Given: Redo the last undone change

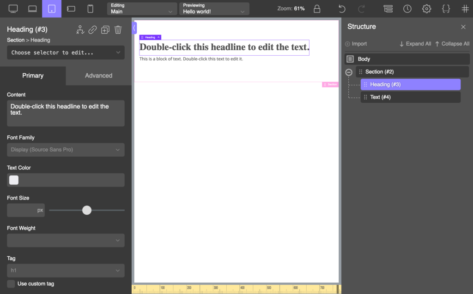Looking at the screenshot, I should click(x=361, y=9).
